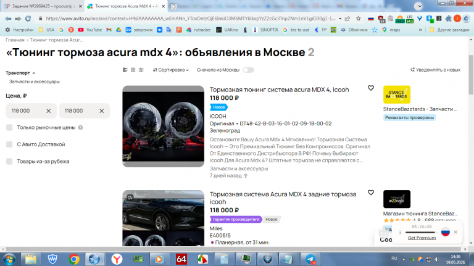Select the 'Тюнинг тормоза Acura MdX 4' tab

(x=126, y=6)
